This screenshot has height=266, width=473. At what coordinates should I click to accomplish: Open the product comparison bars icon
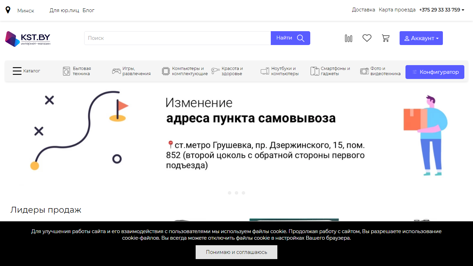click(x=348, y=38)
